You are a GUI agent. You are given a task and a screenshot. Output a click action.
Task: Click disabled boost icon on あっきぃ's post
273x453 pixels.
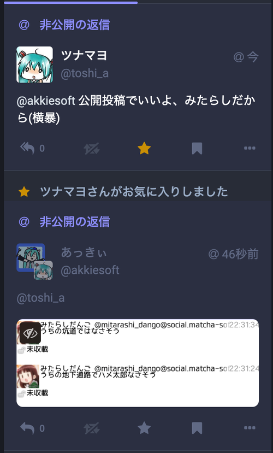click(x=92, y=428)
